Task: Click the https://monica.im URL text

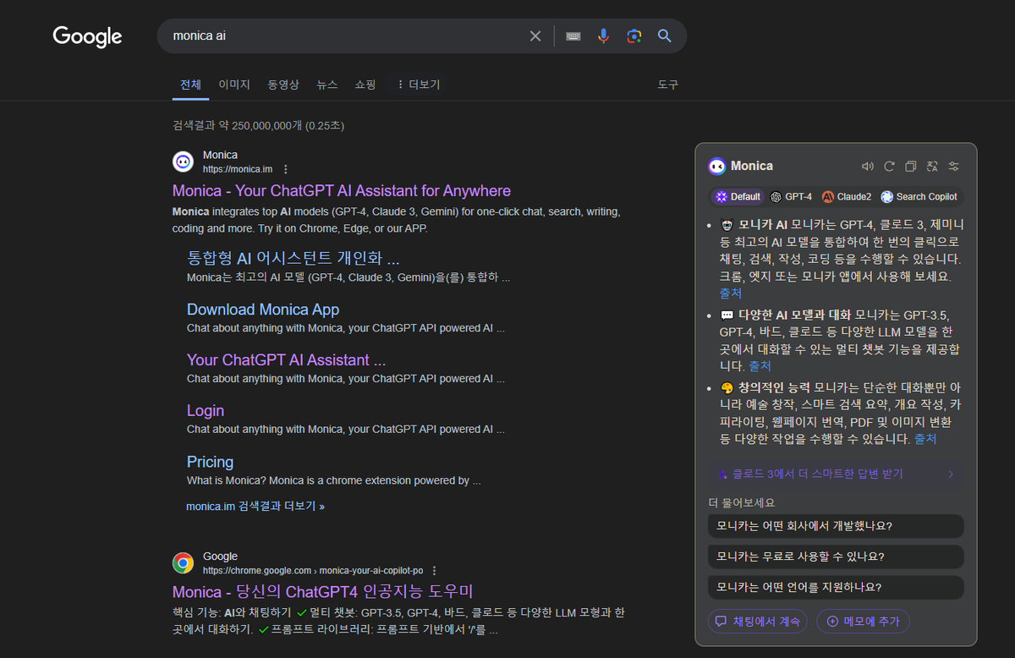Action: tap(238, 169)
